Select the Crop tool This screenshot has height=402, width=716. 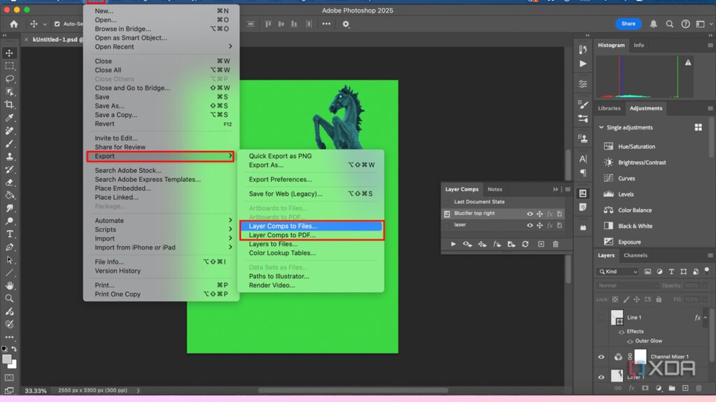10,105
